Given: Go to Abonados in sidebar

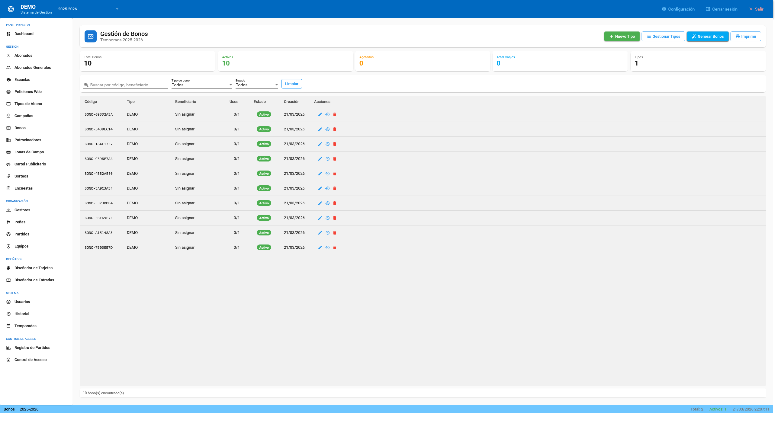Looking at the screenshot, I should coord(23,56).
